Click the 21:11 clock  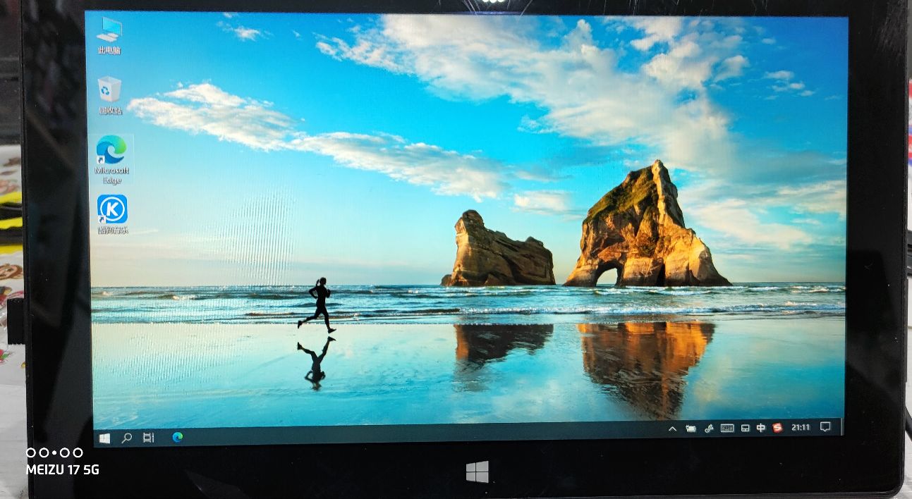pyautogui.click(x=801, y=427)
